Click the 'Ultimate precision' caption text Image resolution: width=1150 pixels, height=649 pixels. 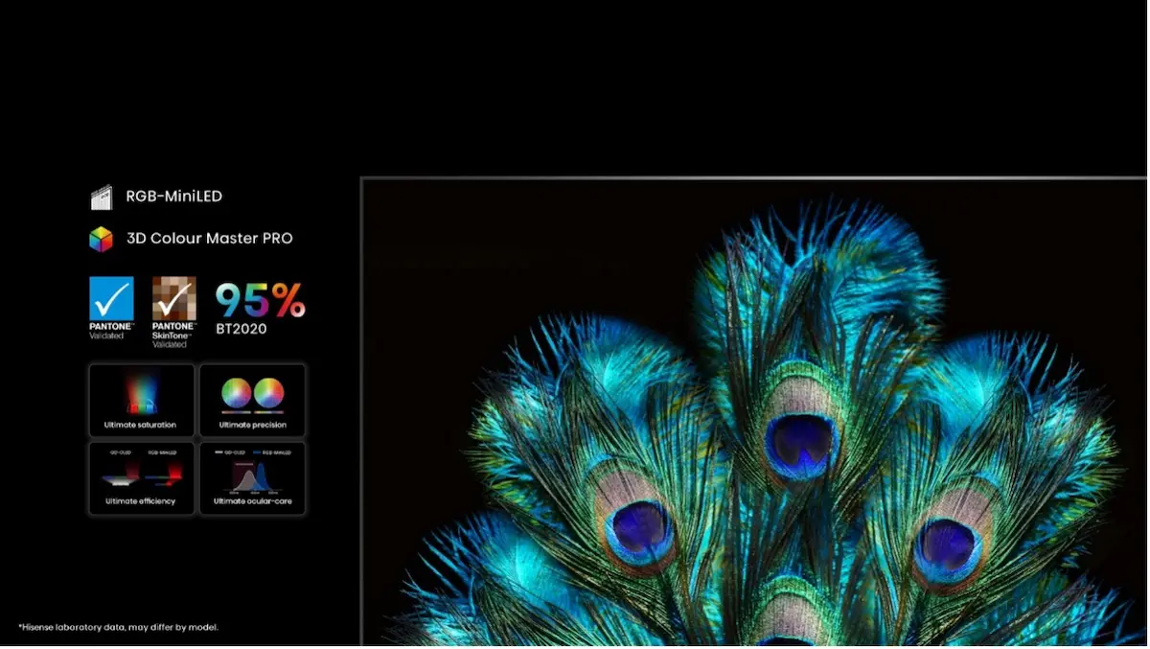[253, 425]
